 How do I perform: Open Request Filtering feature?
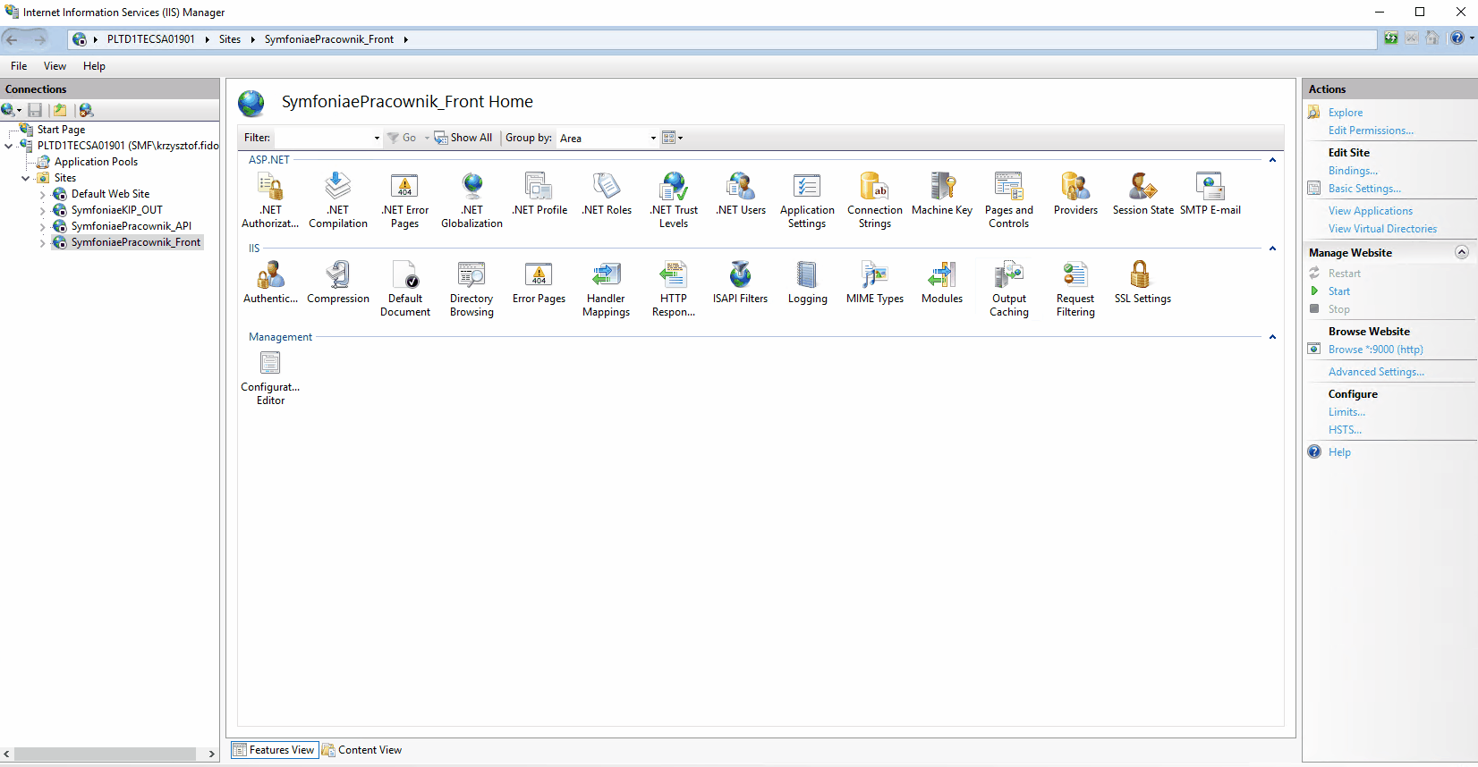(1075, 289)
